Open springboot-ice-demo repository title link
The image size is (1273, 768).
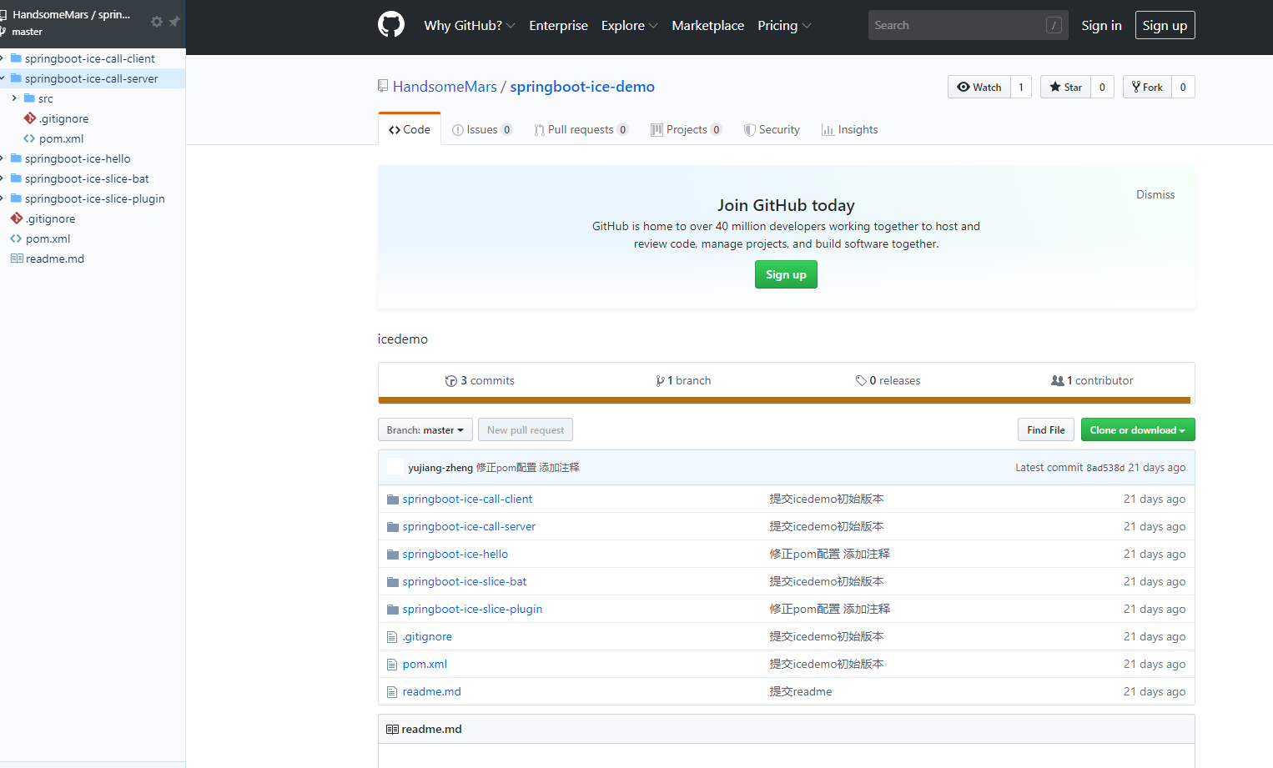[582, 87]
